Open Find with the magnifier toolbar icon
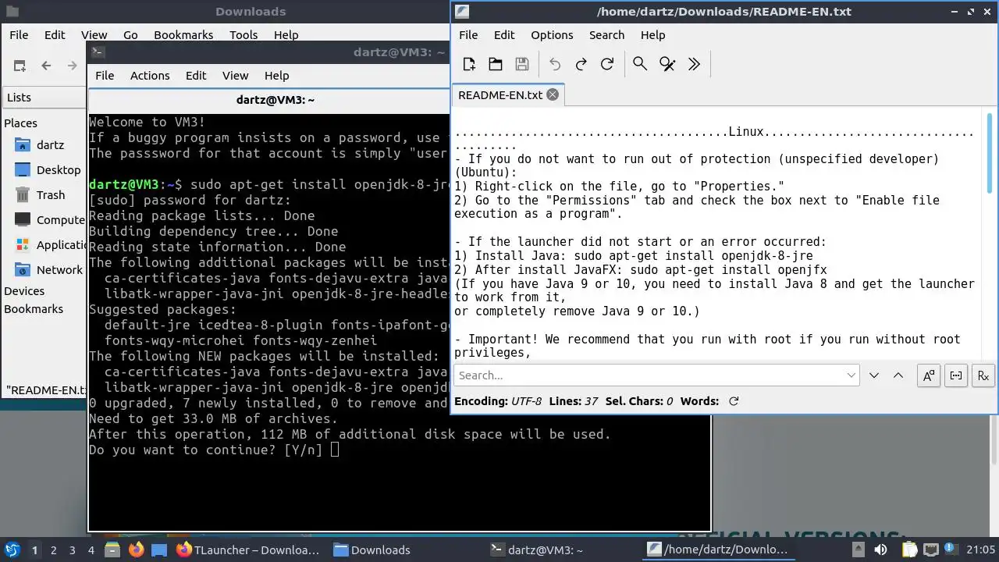This screenshot has height=562, width=999. point(640,64)
